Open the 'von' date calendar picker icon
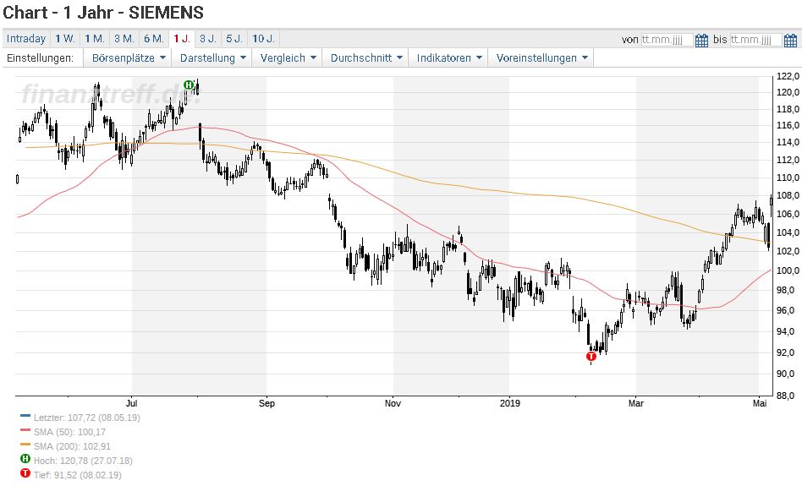 tap(702, 40)
